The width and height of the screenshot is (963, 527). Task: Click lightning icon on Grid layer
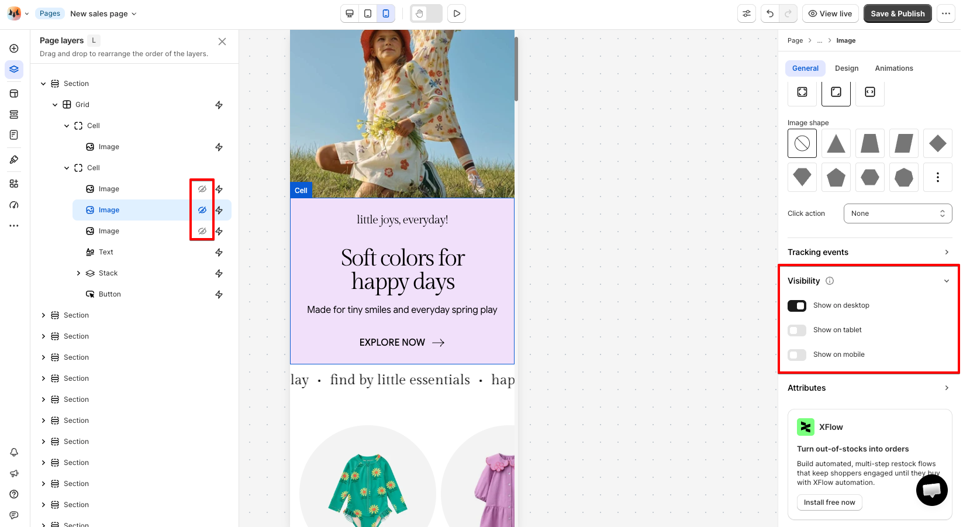coord(219,105)
